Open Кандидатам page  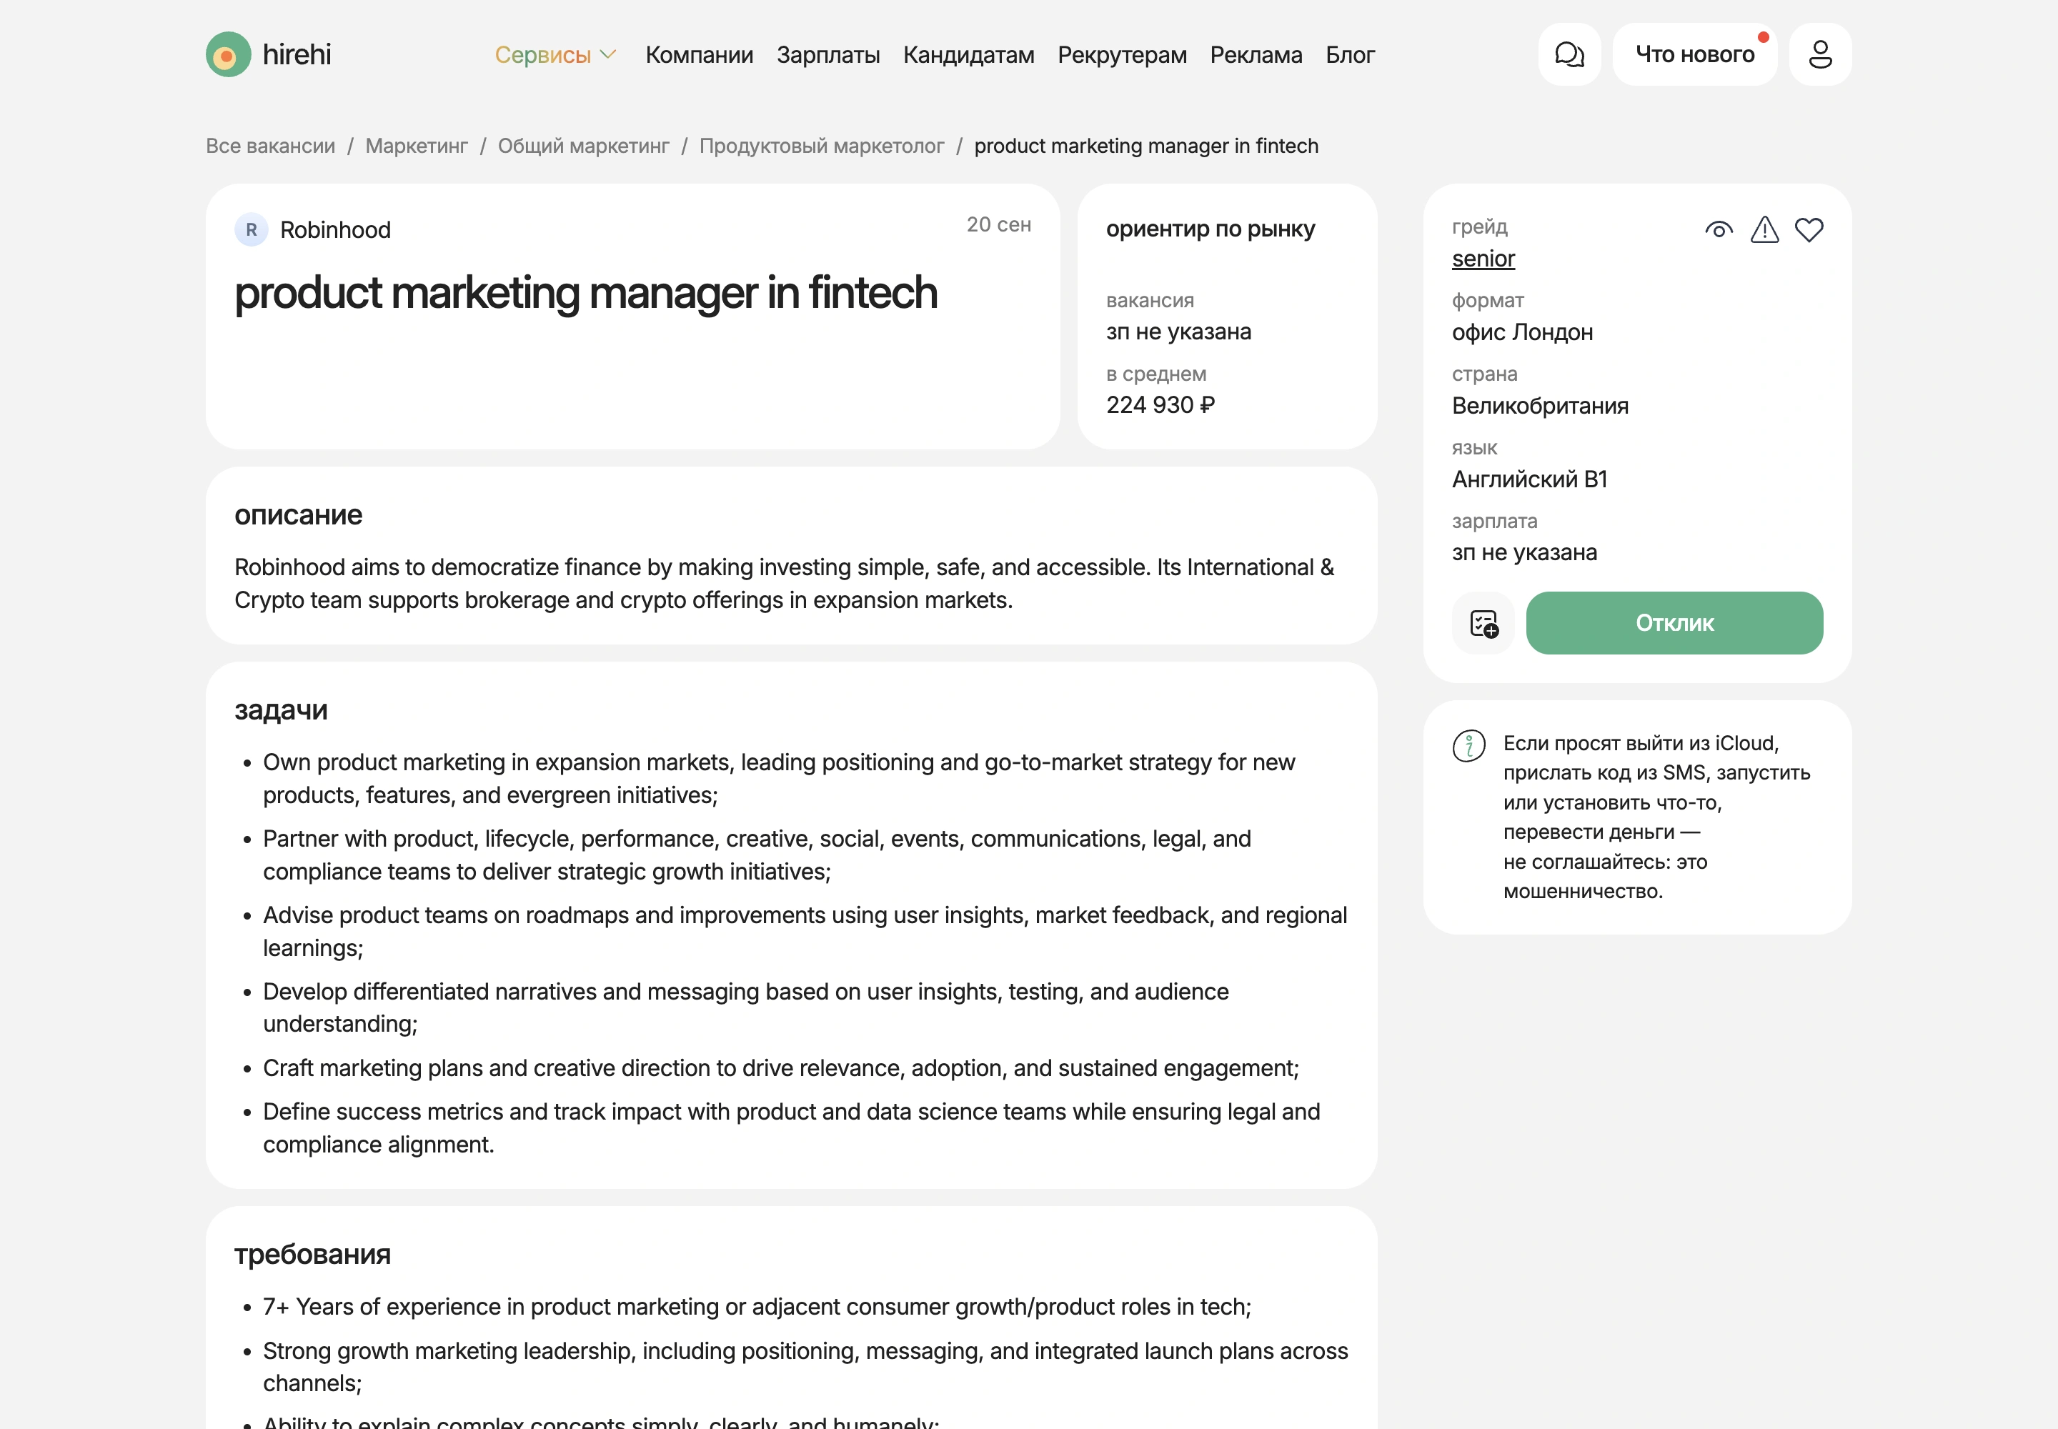coord(969,54)
